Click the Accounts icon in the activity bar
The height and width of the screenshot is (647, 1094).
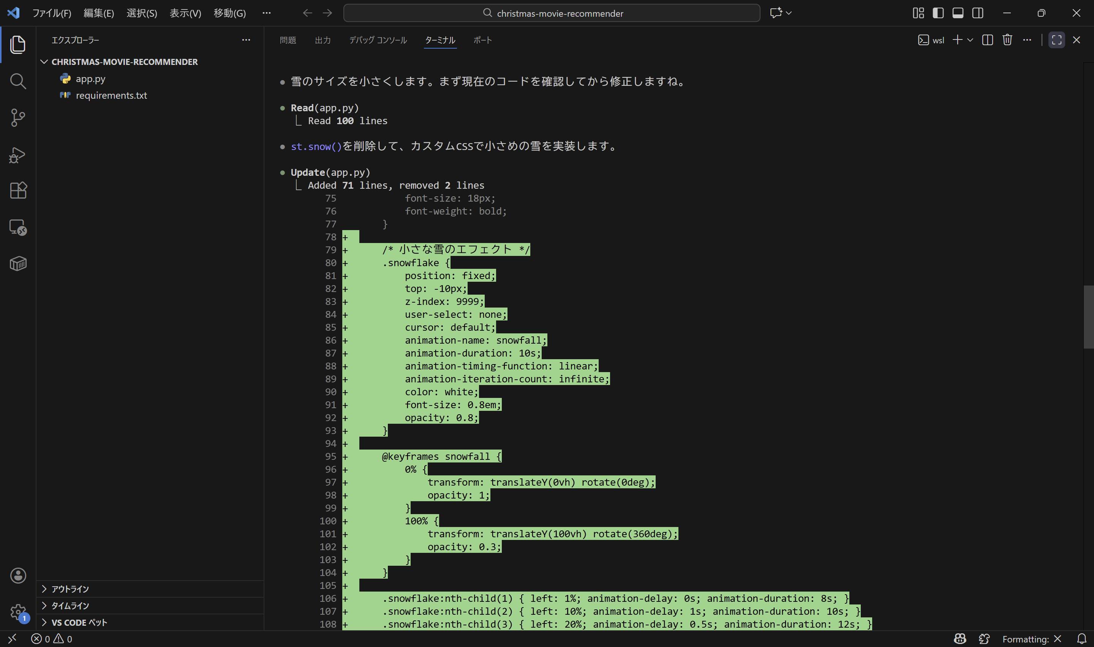(x=18, y=576)
